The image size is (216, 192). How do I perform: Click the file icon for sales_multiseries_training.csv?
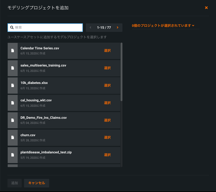click(13, 68)
